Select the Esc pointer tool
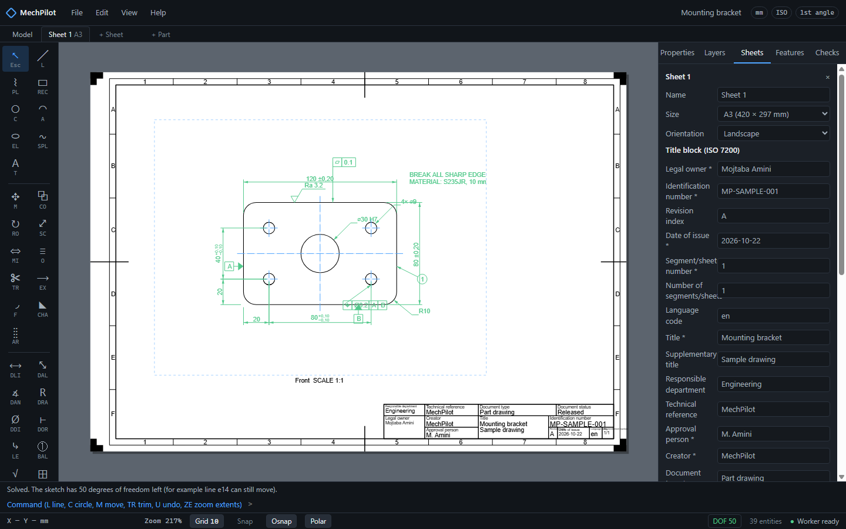The height and width of the screenshot is (529, 846). click(15, 59)
